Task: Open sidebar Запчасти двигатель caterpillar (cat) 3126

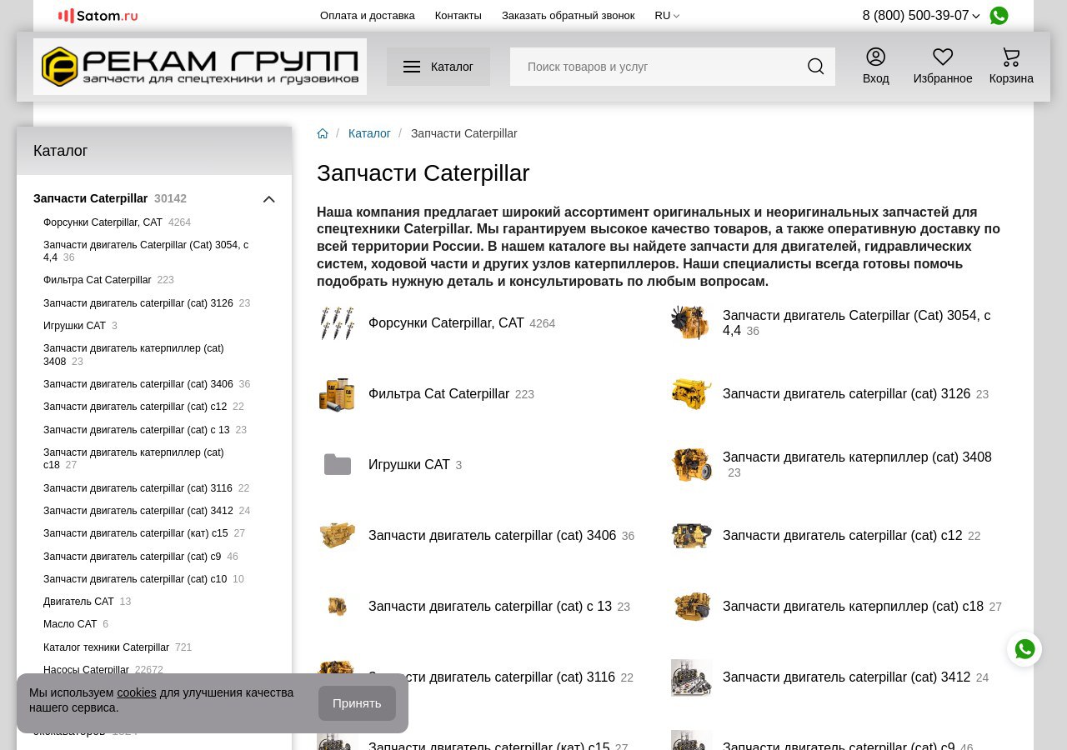Action: click(138, 303)
